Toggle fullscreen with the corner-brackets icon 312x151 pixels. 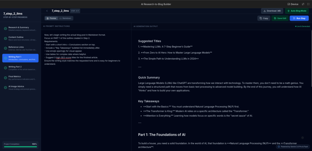point(308,4)
